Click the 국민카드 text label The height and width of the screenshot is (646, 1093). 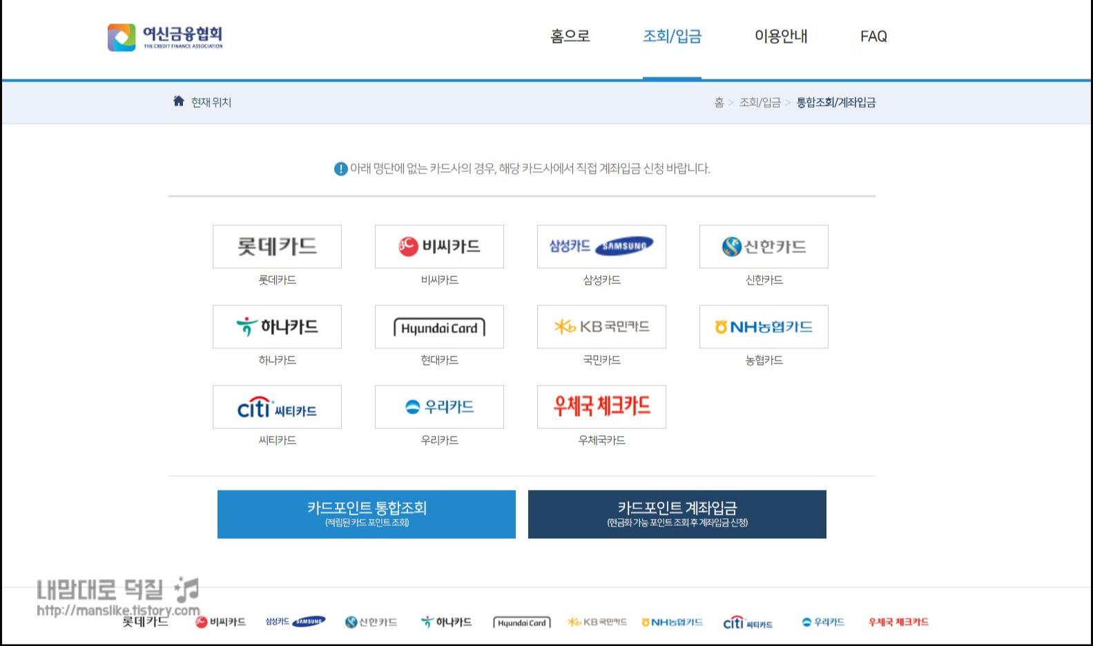point(601,360)
